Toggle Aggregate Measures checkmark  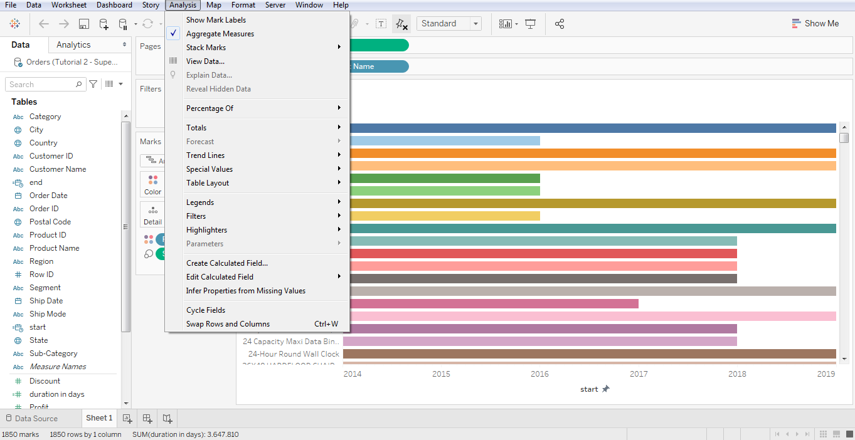[x=173, y=34]
